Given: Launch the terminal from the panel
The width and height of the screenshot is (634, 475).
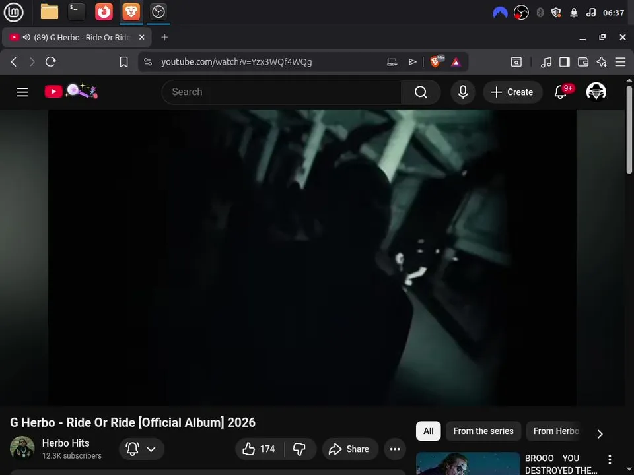Looking at the screenshot, I should pos(77,12).
